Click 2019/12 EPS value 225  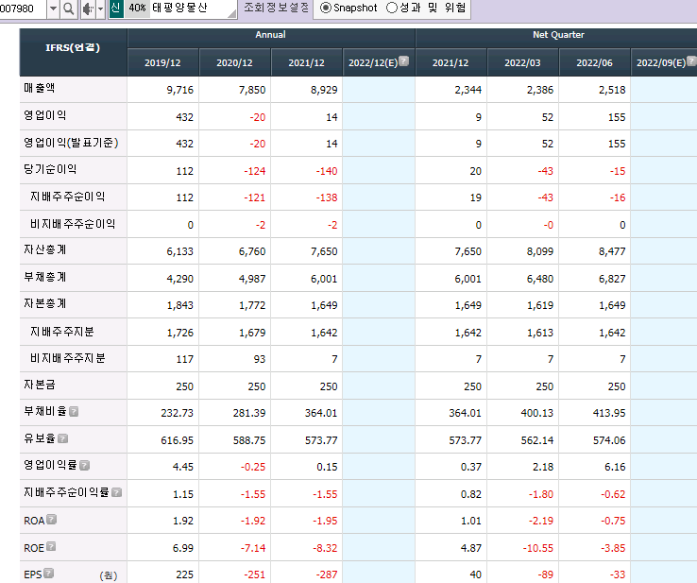[184, 575]
